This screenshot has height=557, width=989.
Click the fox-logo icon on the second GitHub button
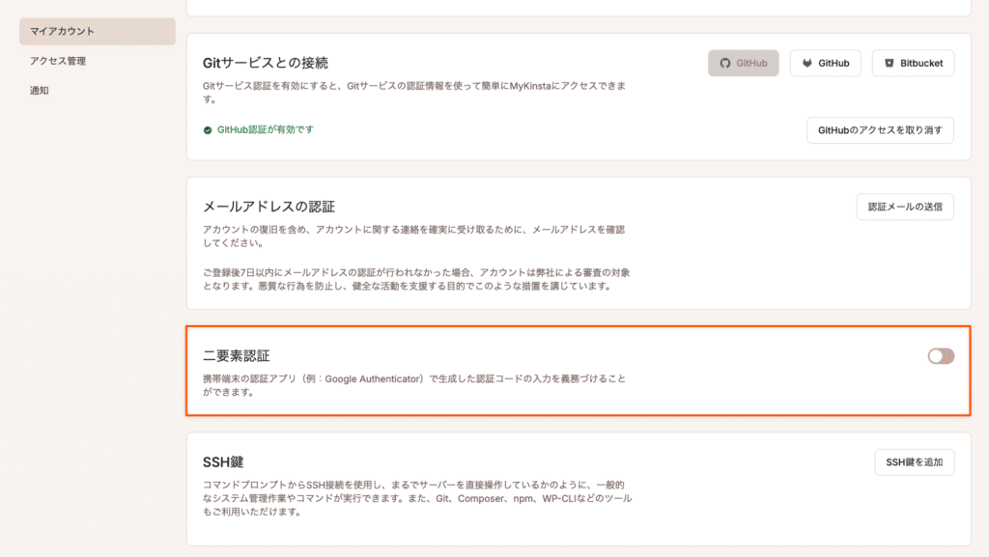point(807,63)
